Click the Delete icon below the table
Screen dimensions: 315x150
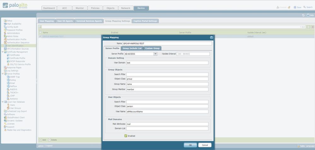(50, 140)
